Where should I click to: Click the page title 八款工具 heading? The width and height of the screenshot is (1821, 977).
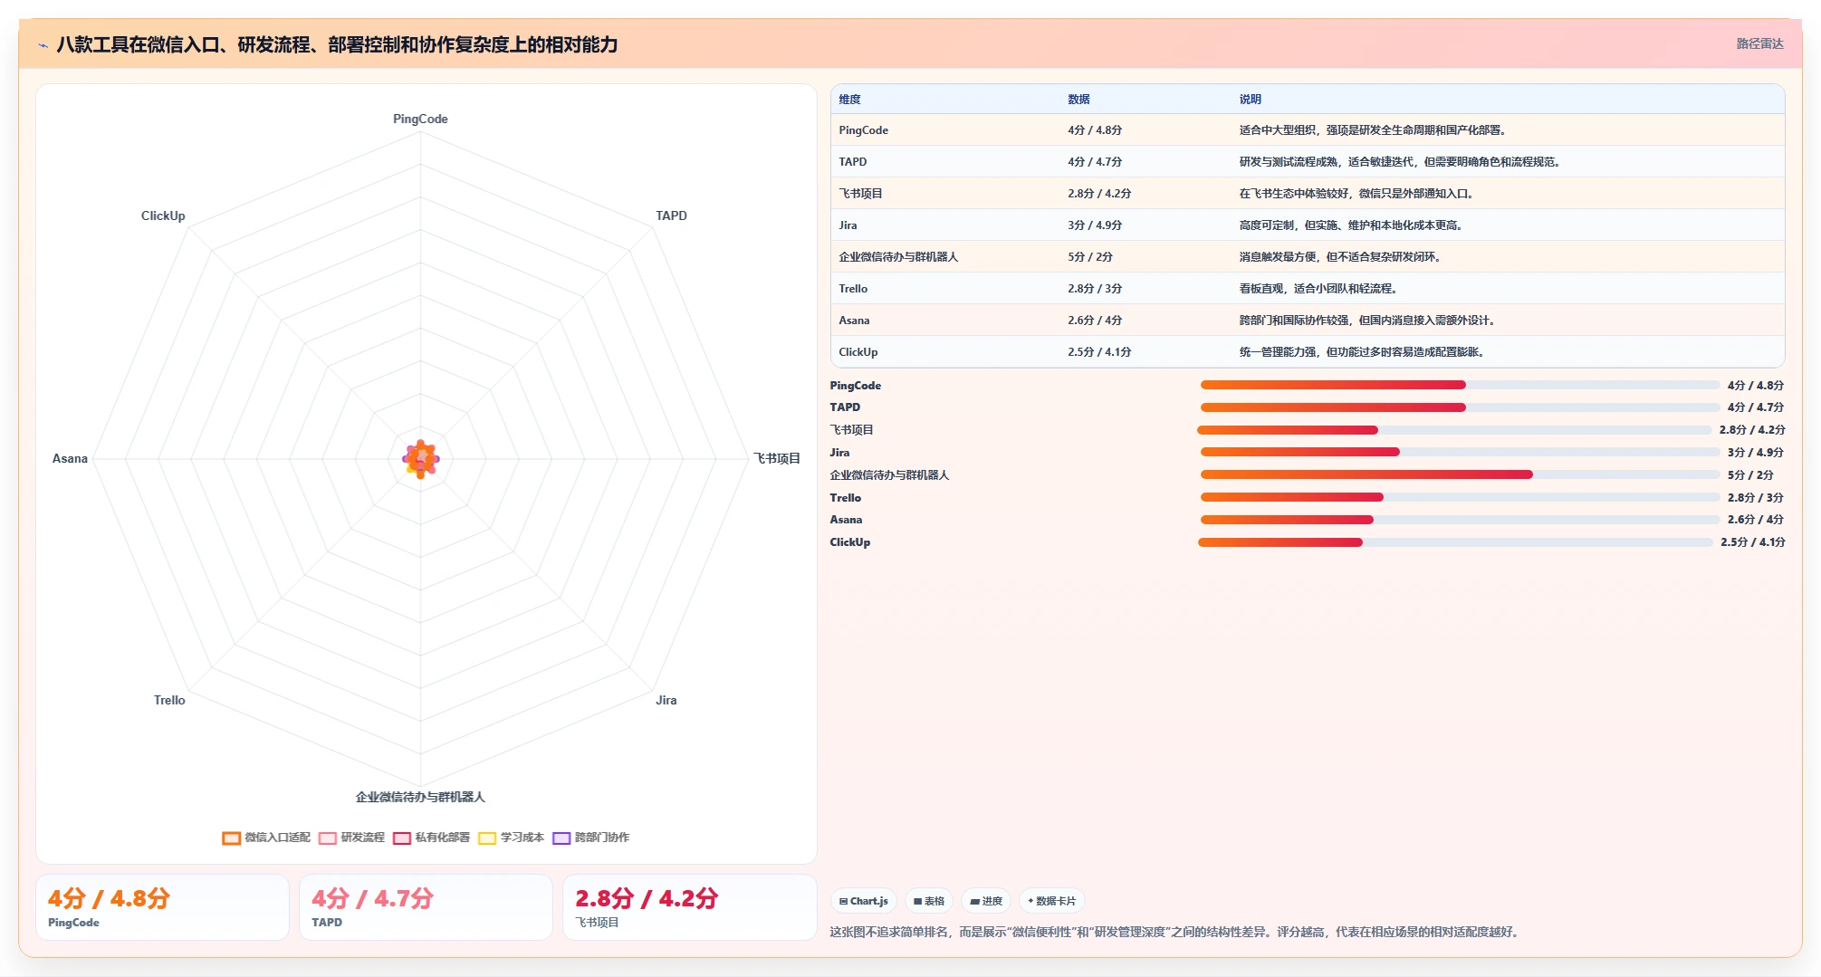[337, 44]
